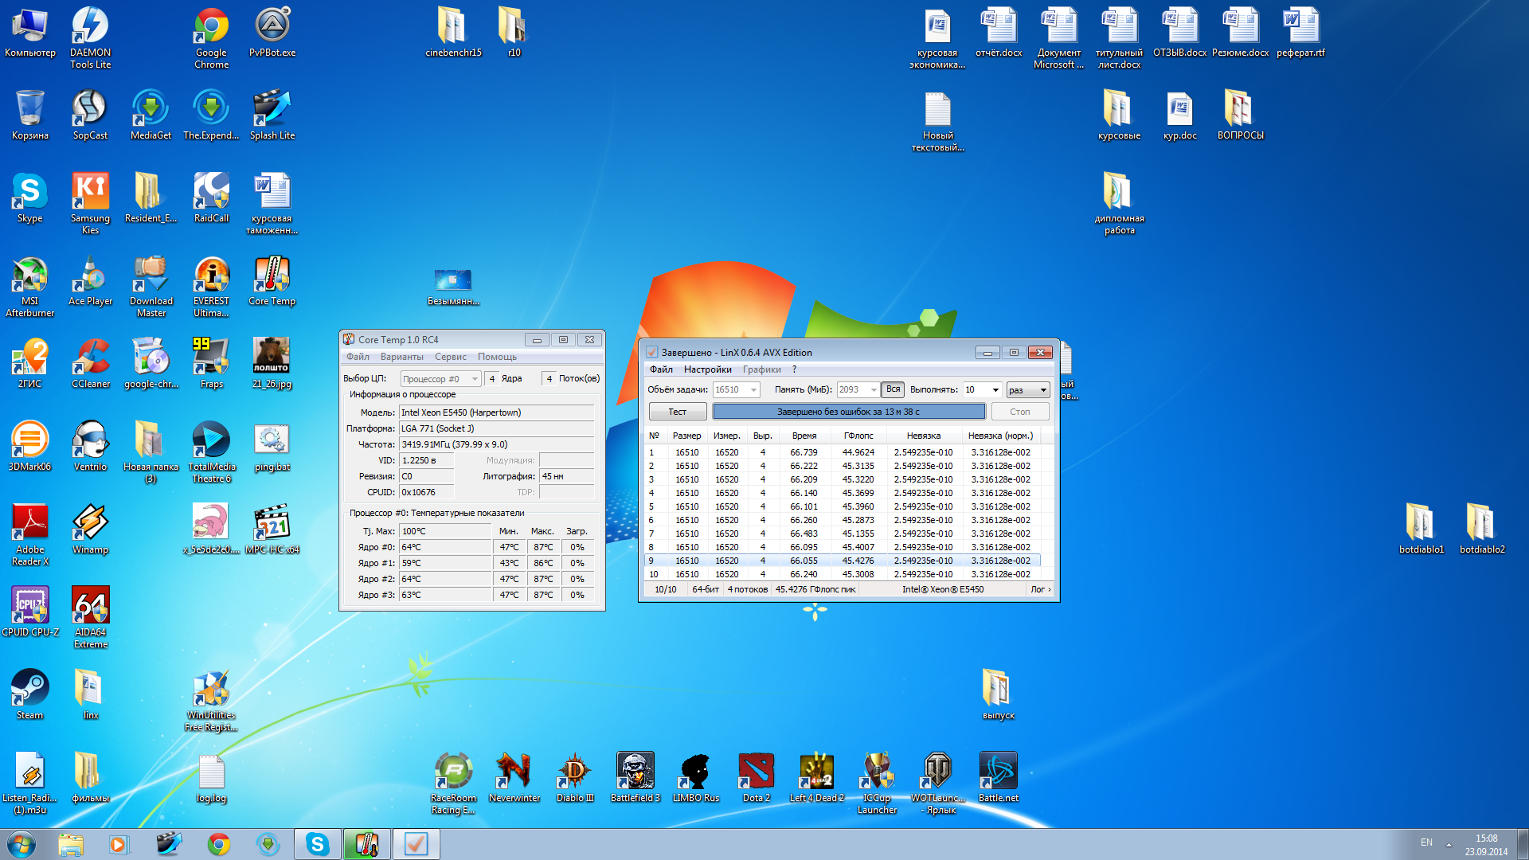This screenshot has width=1529, height=860.
Task: Click Core Temp taskbar button
Action: [366, 844]
